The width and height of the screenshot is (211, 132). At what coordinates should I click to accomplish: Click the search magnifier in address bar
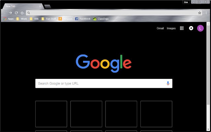29,13
